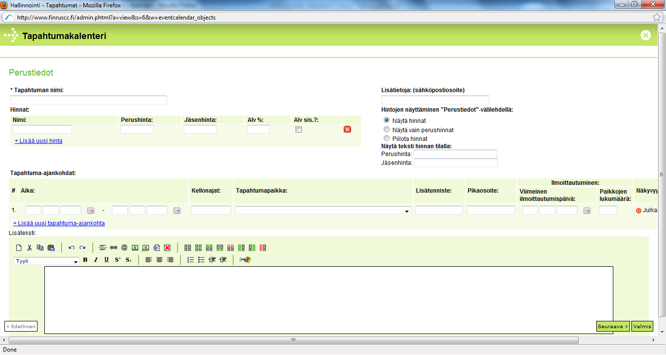Apply underline formatting in the editor
Viewport: 666px width, 355px height.
[x=106, y=260]
